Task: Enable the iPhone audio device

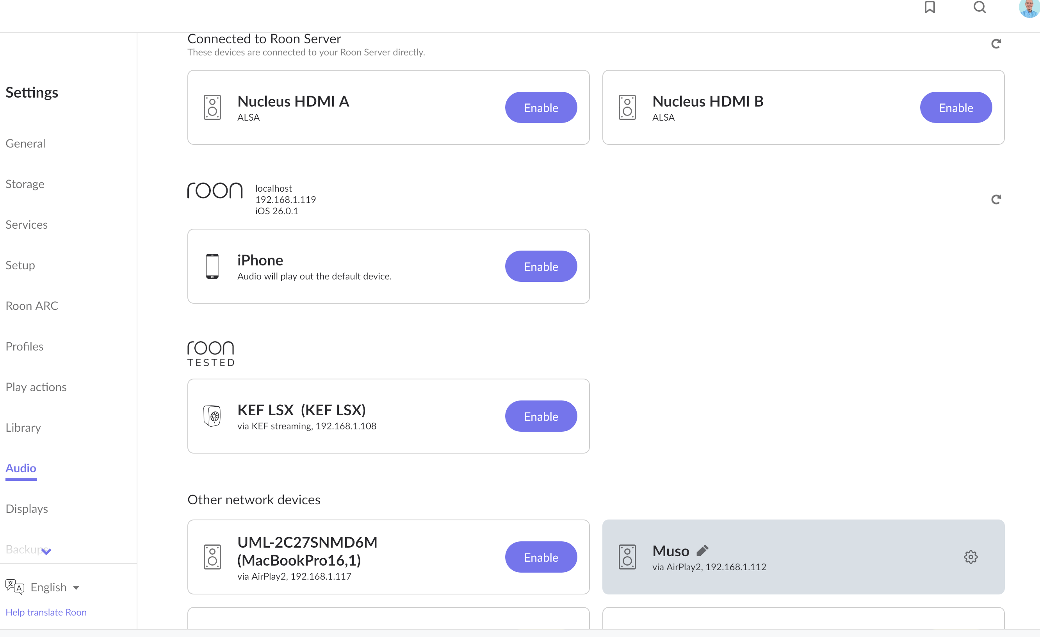Action: (541, 266)
